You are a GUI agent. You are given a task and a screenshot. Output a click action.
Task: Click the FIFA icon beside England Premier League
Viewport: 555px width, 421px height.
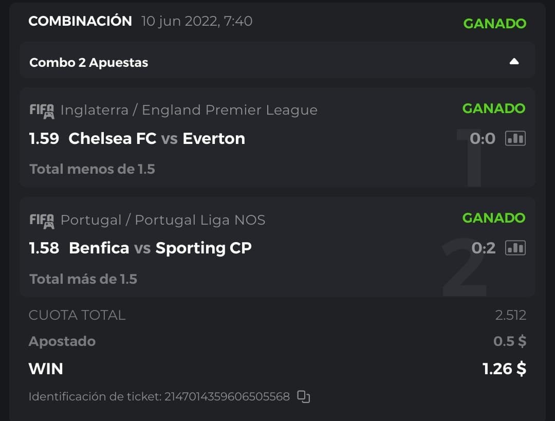(x=42, y=111)
